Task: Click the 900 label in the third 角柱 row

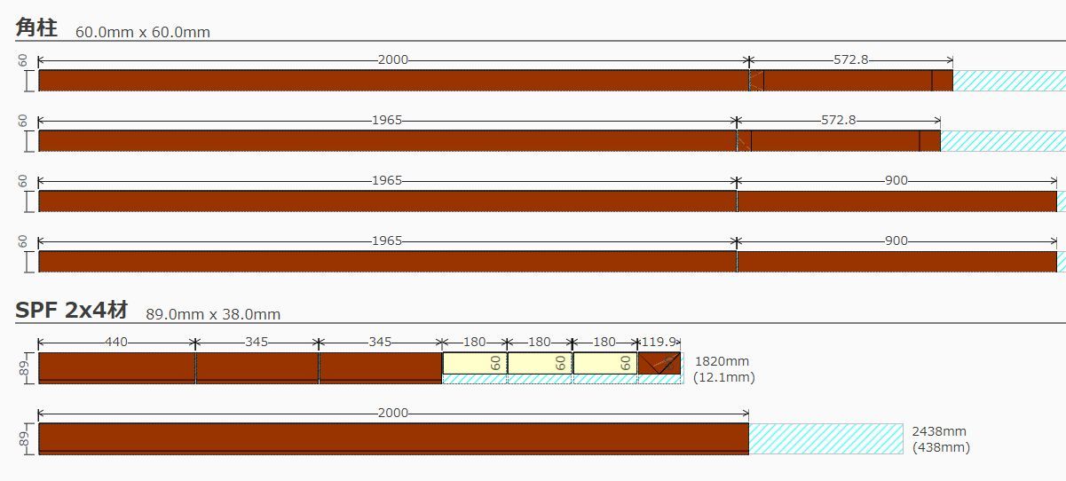Action: pyautogui.click(x=896, y=181)
